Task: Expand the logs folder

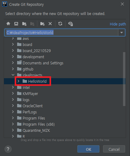Action: (x=13, y=100)
